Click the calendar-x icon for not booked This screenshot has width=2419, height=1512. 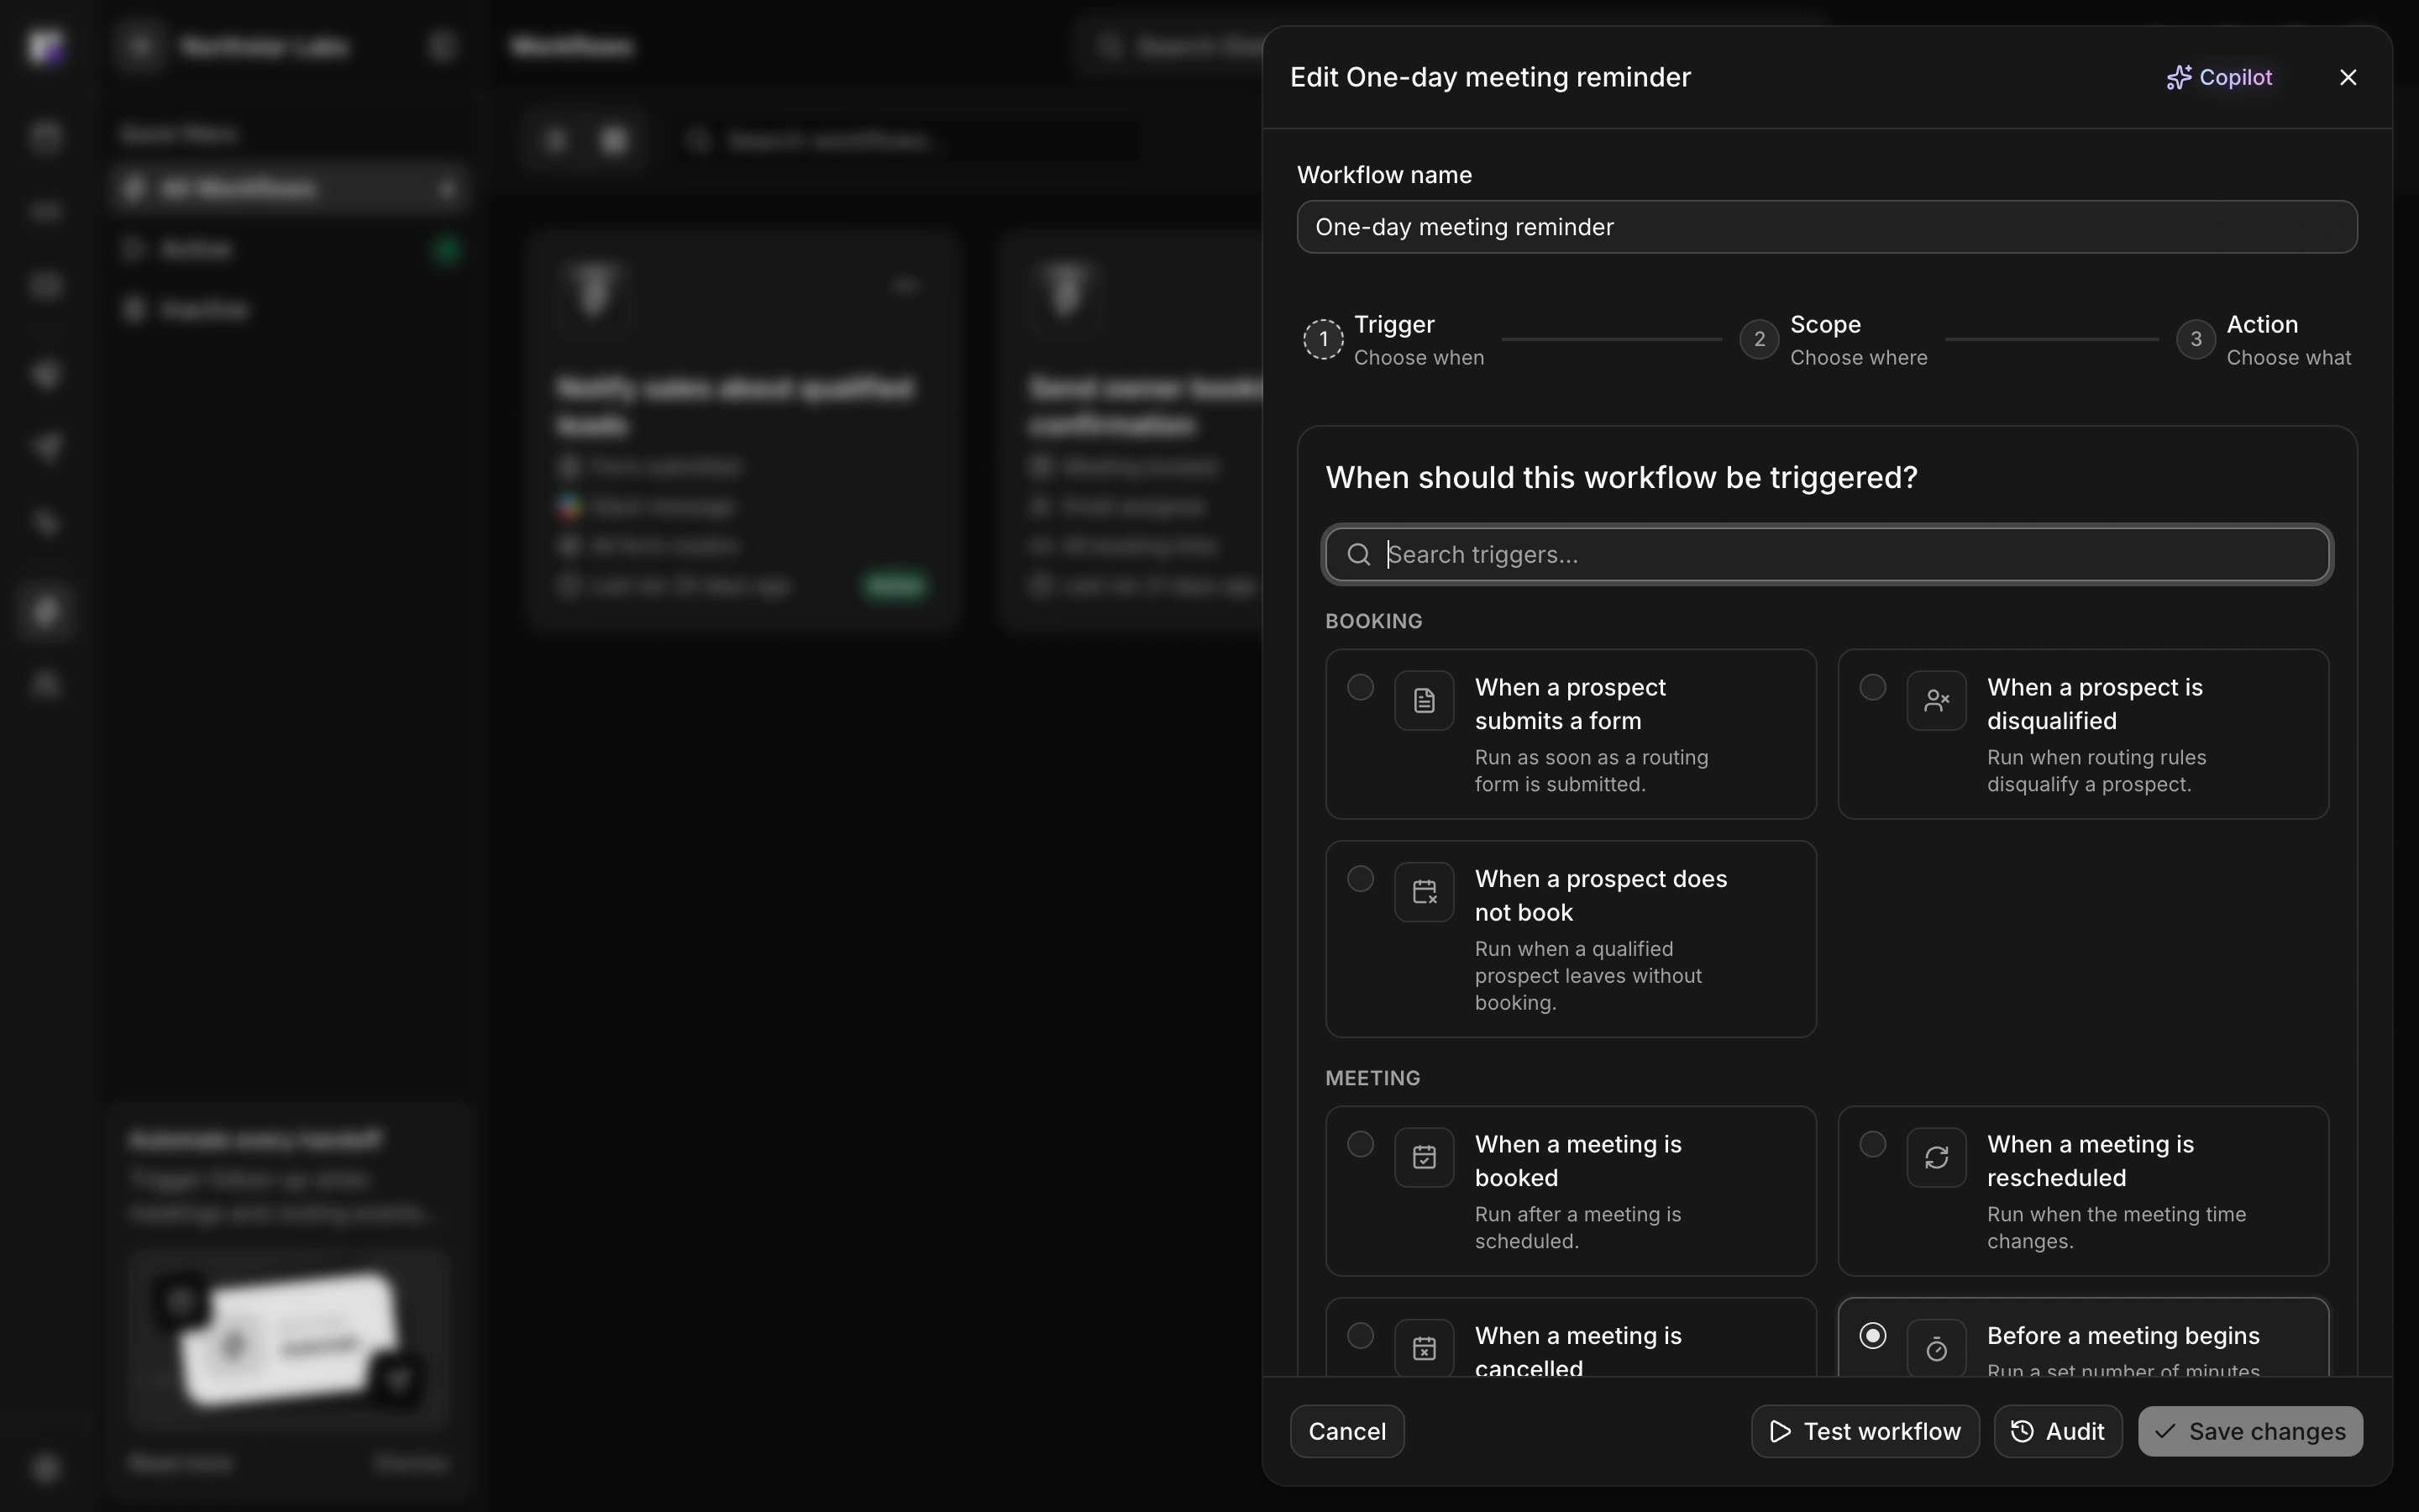[1425, 892]
